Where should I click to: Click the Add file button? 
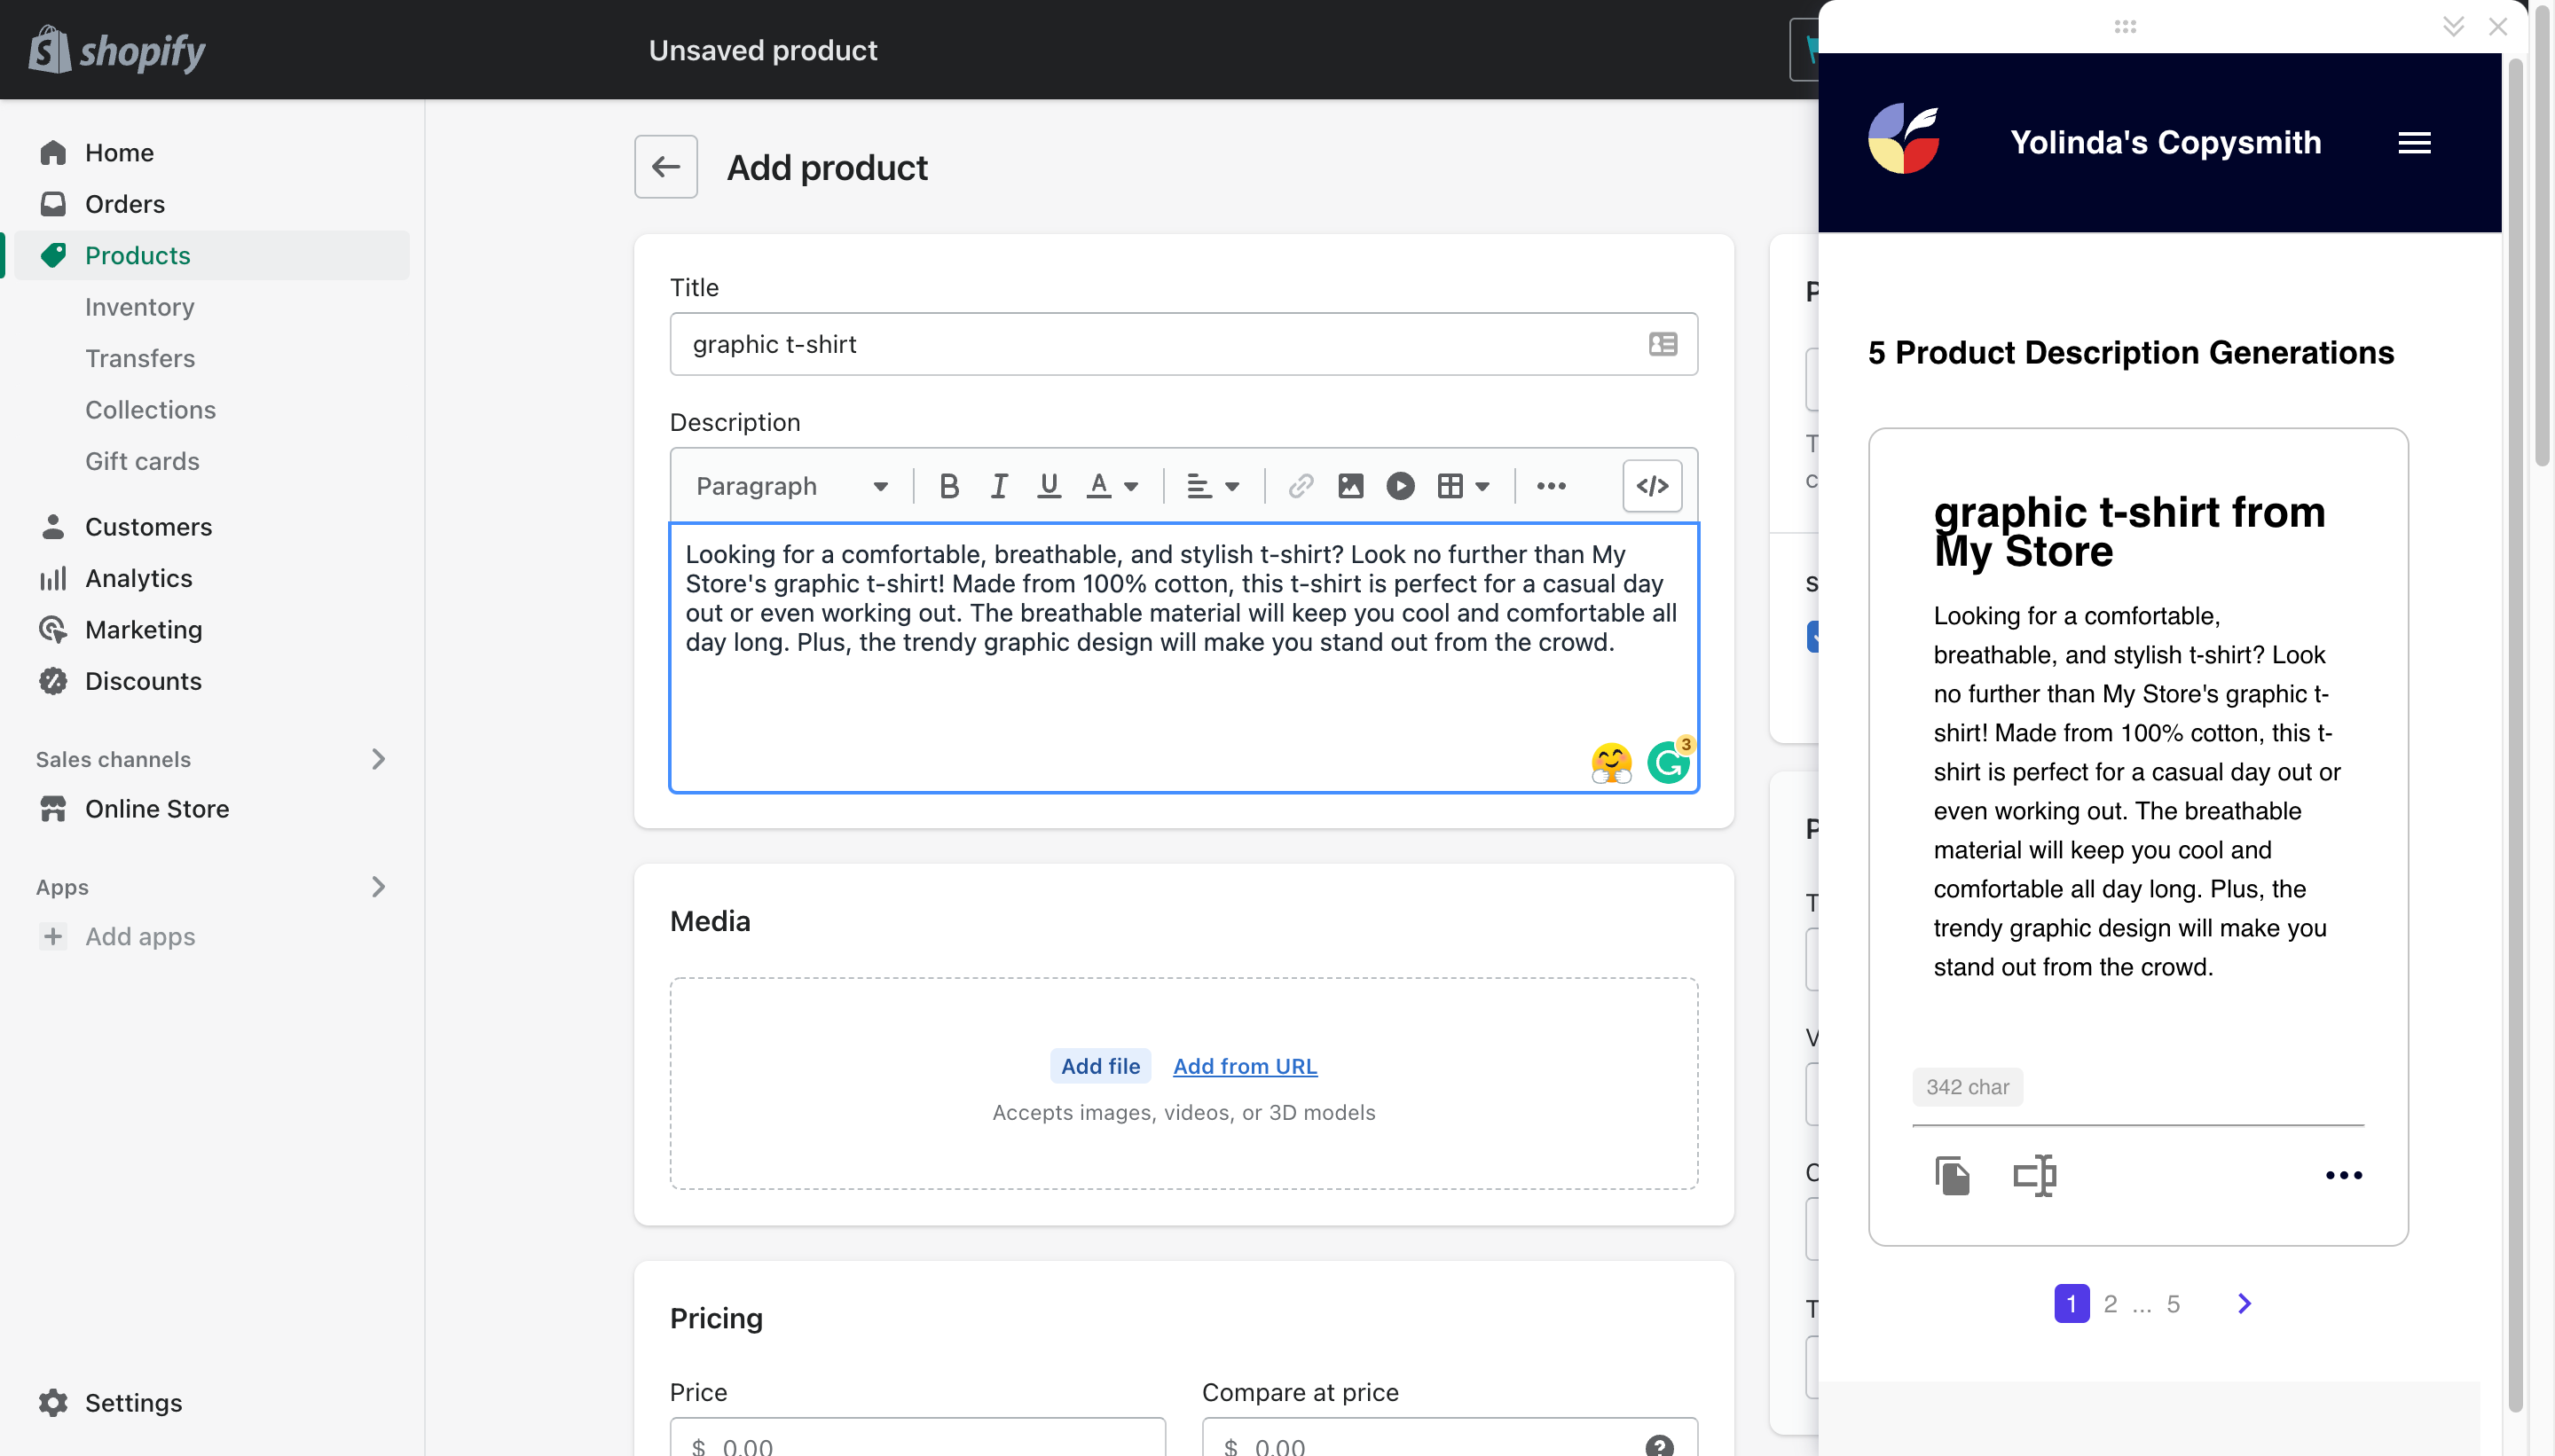coord(1099,1066)
